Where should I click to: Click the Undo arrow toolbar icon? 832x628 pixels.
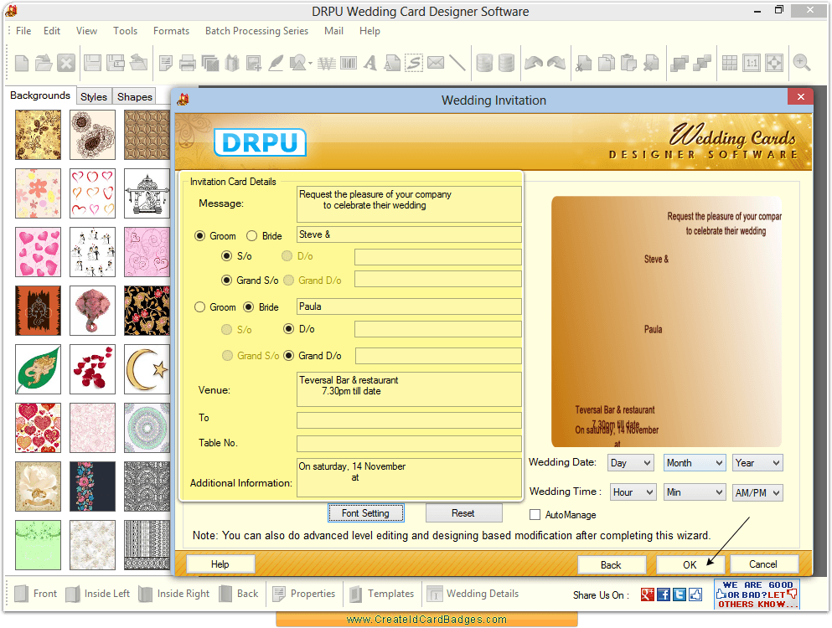533,63
